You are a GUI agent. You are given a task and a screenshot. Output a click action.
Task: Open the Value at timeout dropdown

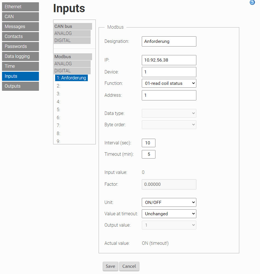coord(169,214)
